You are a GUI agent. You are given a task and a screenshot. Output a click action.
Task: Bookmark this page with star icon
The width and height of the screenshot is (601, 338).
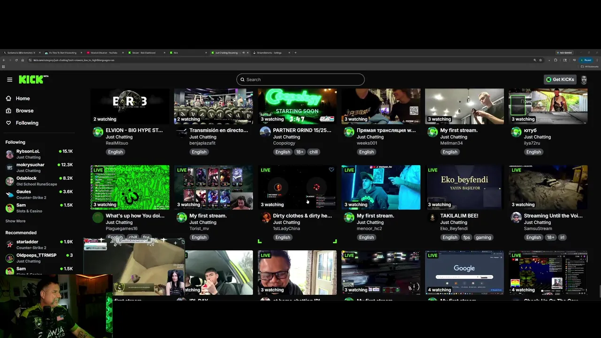pyautogui.click(x=540, y=60)
